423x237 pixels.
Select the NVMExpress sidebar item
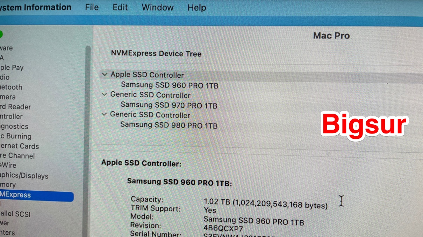tap(37, 195)
